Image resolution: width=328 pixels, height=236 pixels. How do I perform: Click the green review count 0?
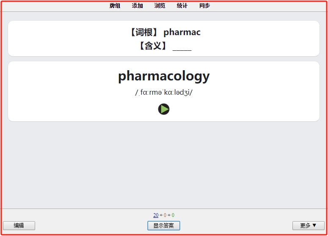(173, 215)
